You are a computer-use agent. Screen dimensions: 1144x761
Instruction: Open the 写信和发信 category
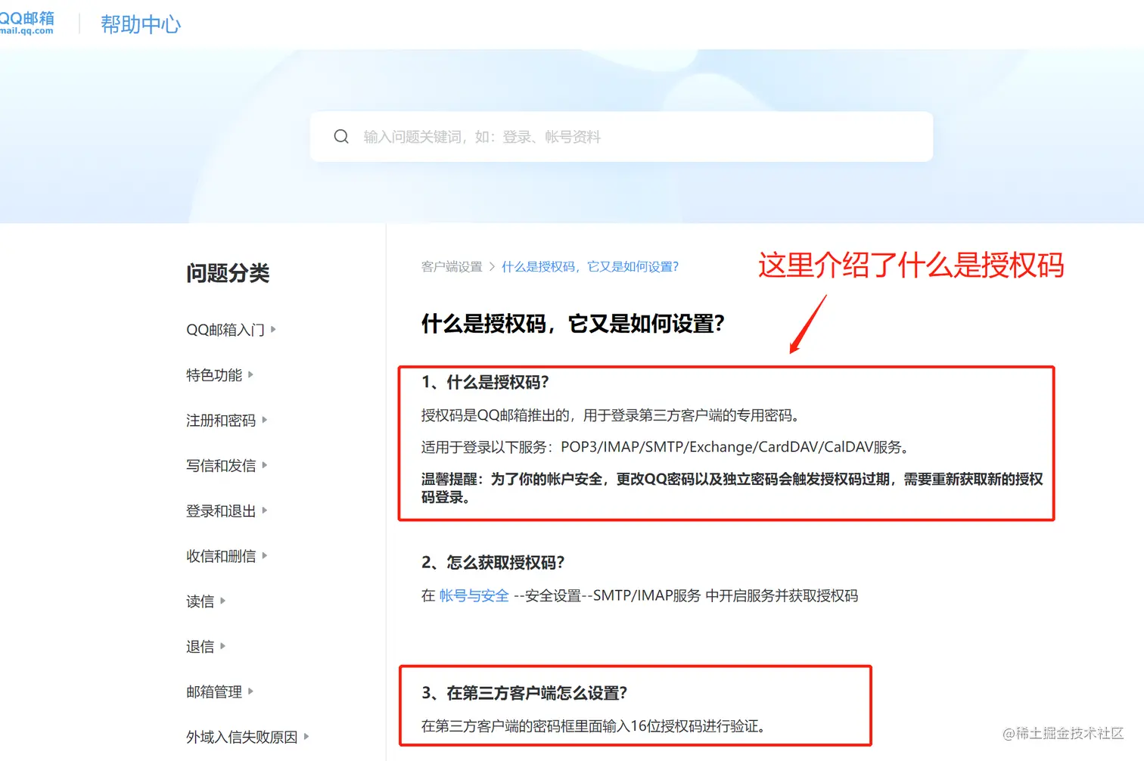click(221, 466)
